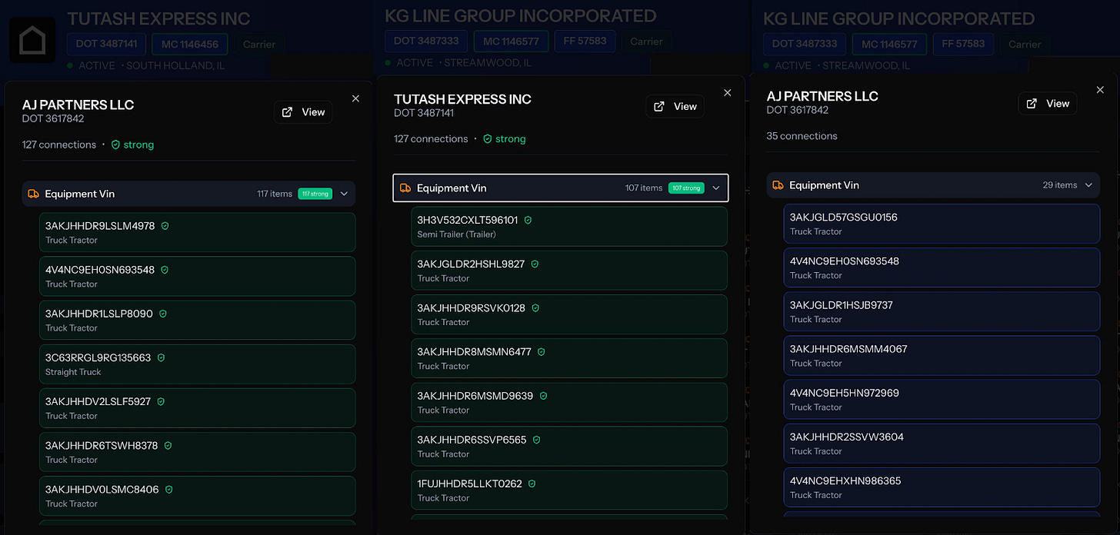Click the 117 strong badge
This screenshot has width=1120, height=535.
(315, 194)
